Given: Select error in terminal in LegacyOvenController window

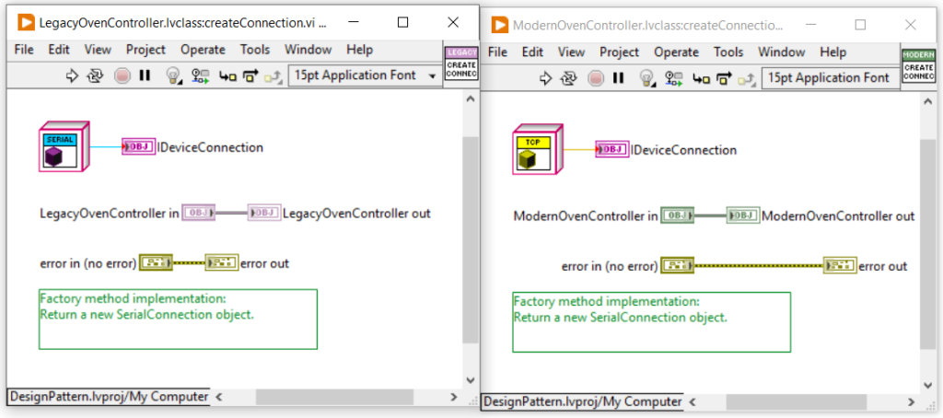Looking at the screenshot, I should tap(156, 262).
